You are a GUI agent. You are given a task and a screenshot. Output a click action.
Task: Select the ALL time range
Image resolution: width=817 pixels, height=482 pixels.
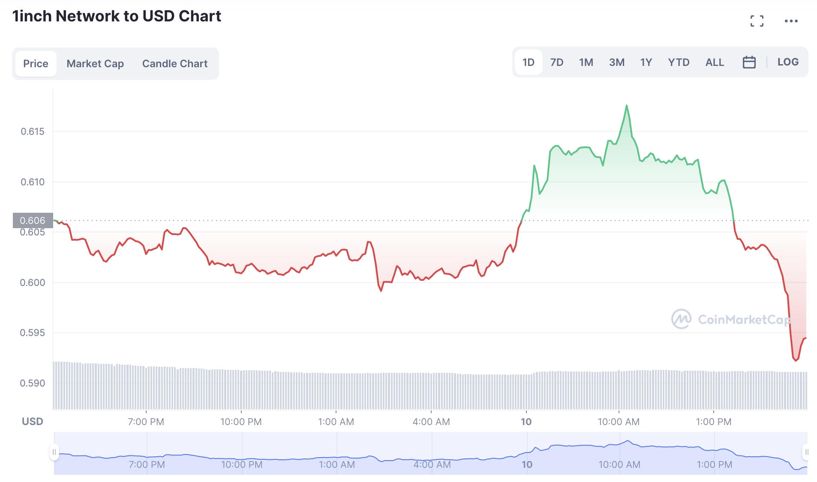pyautogui.click(x=715, y=62)
